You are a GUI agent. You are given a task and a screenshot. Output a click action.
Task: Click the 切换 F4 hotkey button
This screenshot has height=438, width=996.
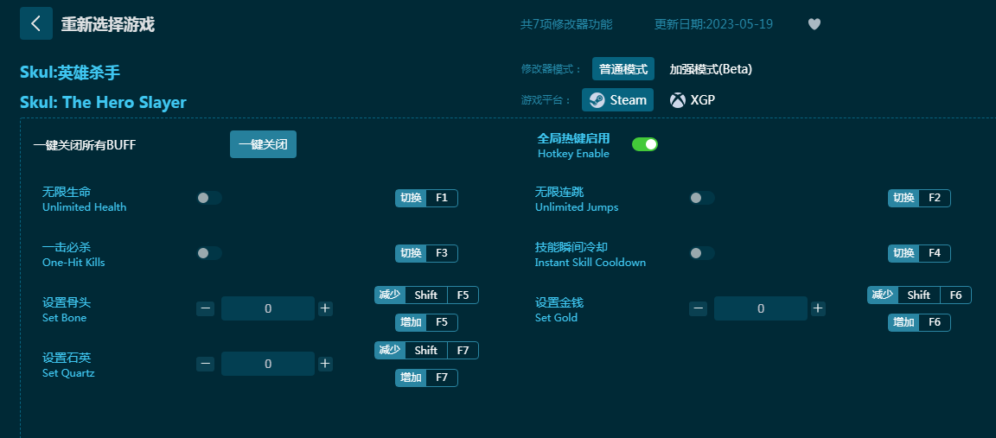click(919, 253)
